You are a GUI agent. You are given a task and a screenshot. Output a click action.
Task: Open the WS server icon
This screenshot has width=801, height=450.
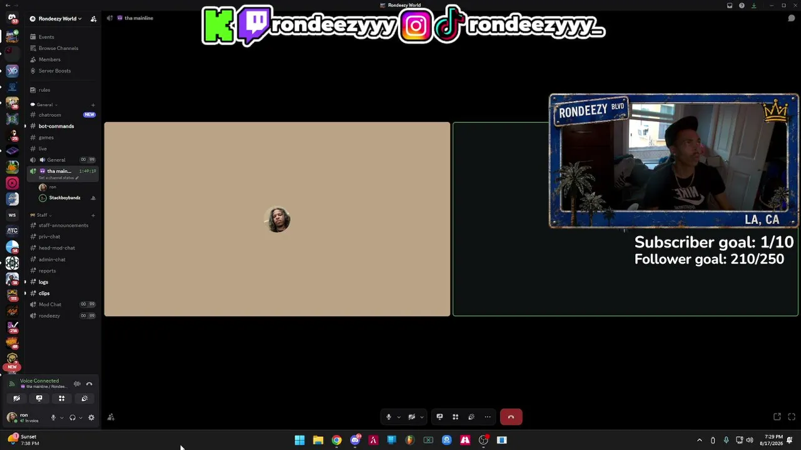pos(12,215)
